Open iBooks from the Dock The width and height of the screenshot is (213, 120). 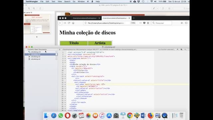click(x=95, y=116)
